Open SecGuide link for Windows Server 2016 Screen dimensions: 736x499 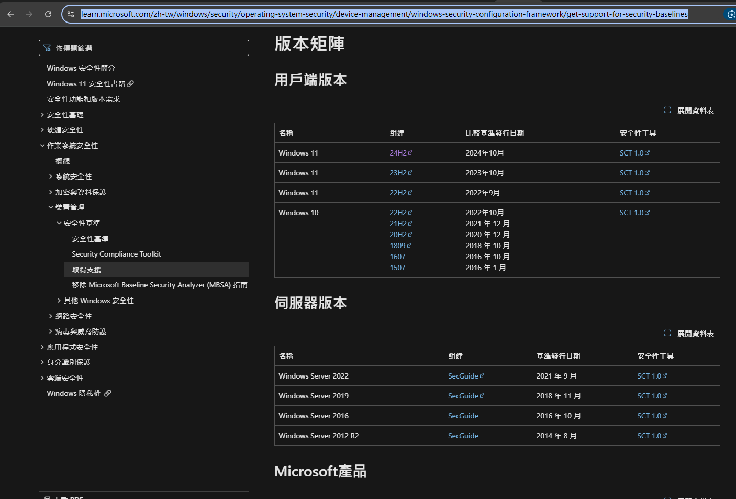click(x=463, y=416)
